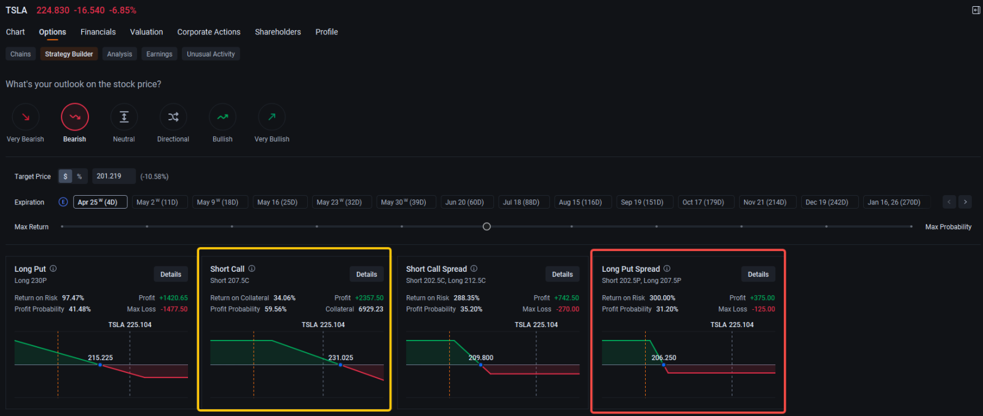Open Details for the Short Call strategy
The height and width of the screenshot is (416, 983).
click(x=367, y=274)
